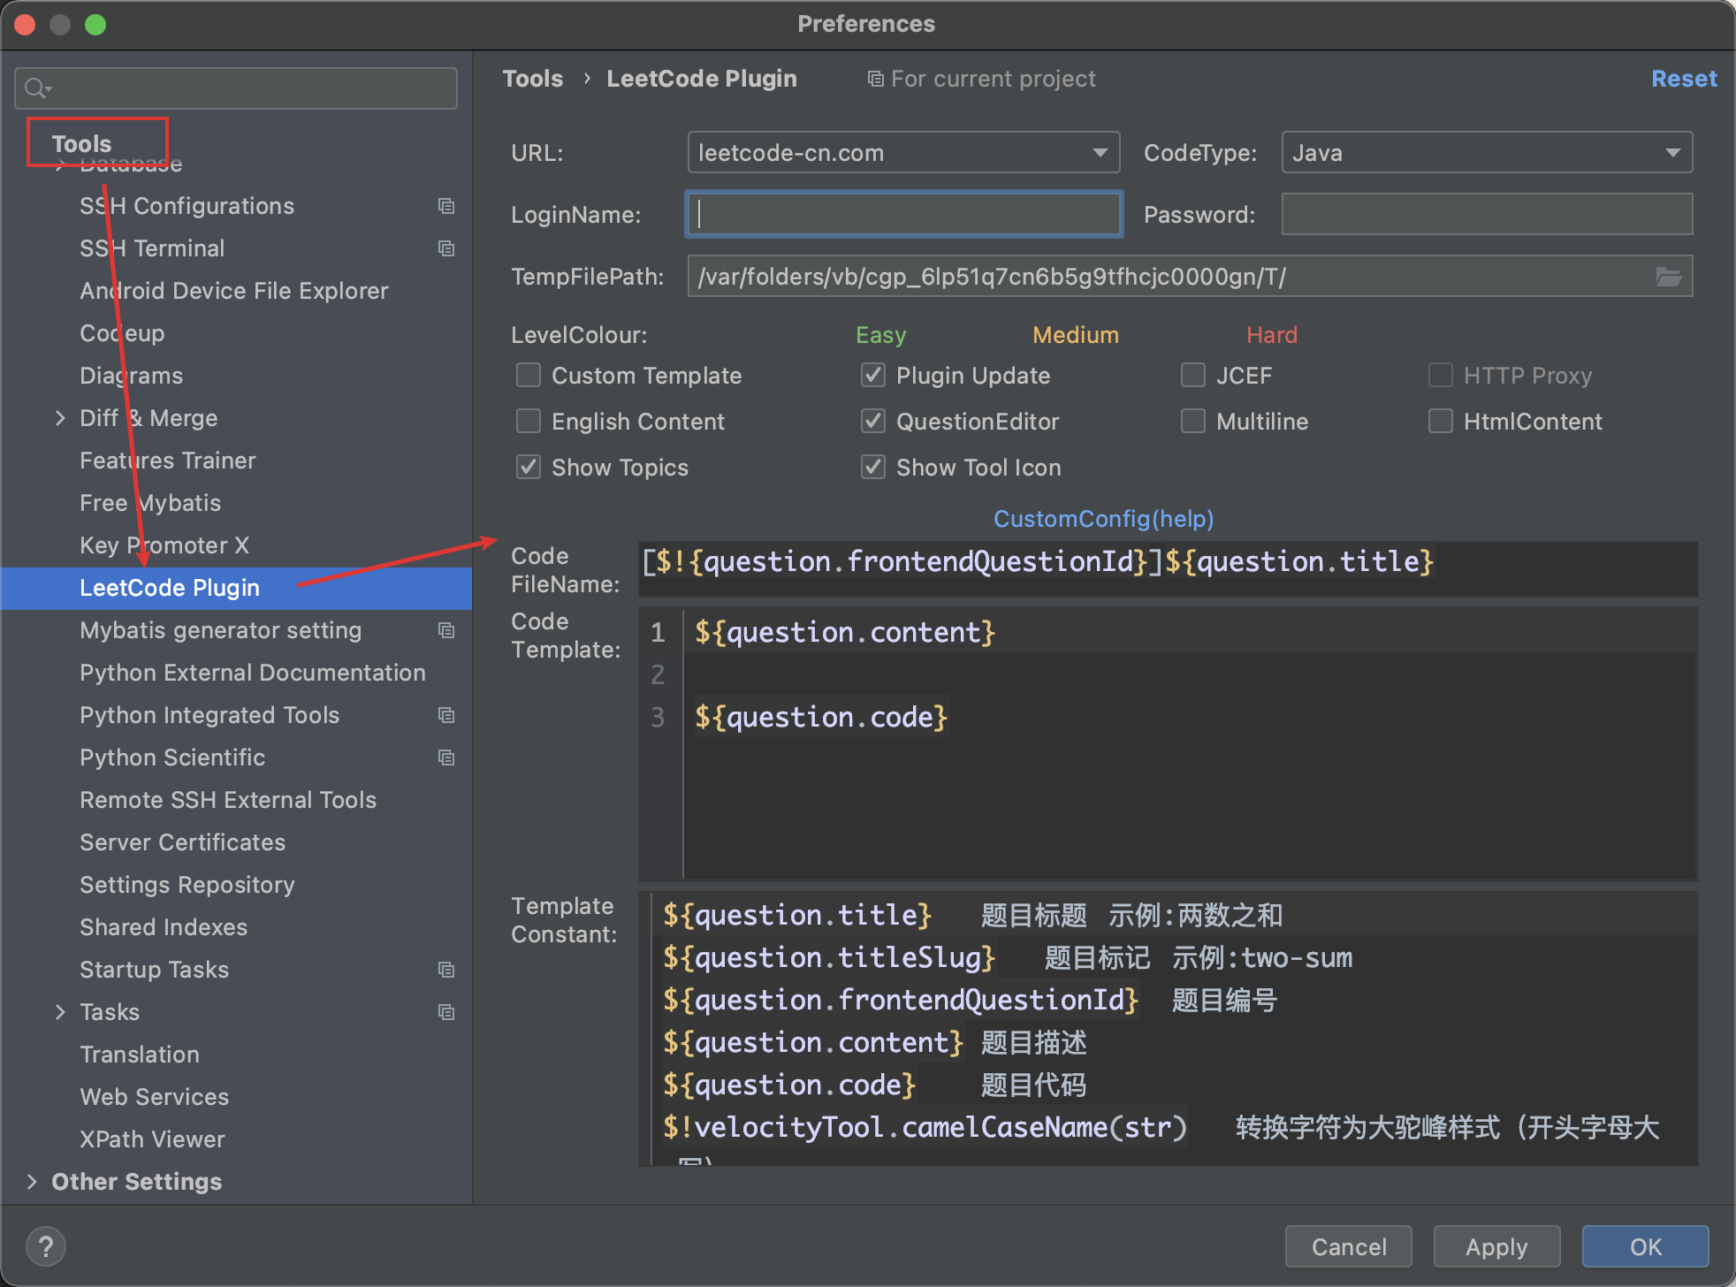
Task: Click project-level icon next to SSH Configurations
Action: 446,206
